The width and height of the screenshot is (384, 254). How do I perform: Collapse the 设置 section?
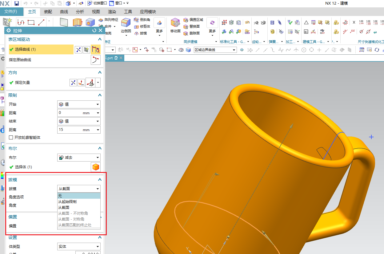[x=100, y=237]
